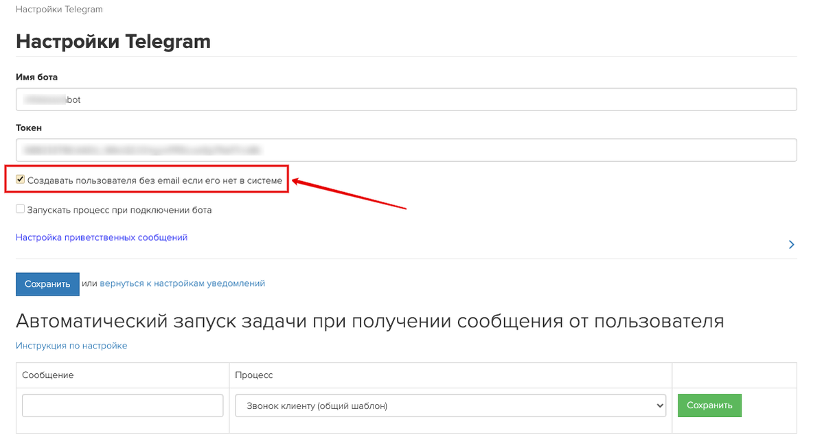Open 'Настройка приветственных сообщений' link
The image size is (824, 448).
(102, 237)
